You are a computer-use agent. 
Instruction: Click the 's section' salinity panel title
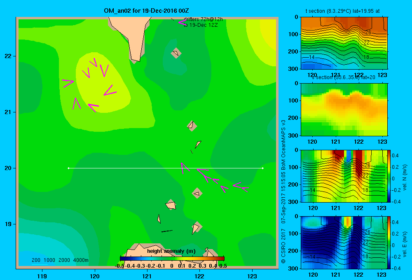(344, 77)
